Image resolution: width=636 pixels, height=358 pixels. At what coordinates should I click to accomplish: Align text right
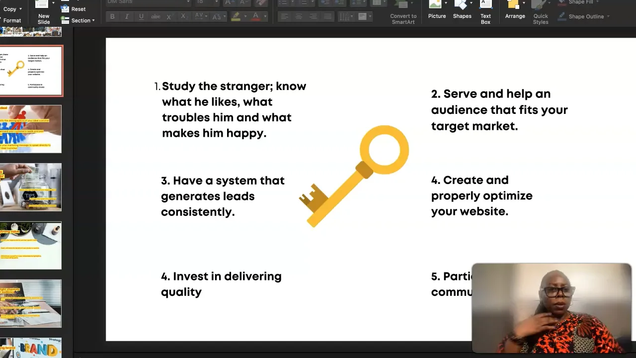pos(313,16)
